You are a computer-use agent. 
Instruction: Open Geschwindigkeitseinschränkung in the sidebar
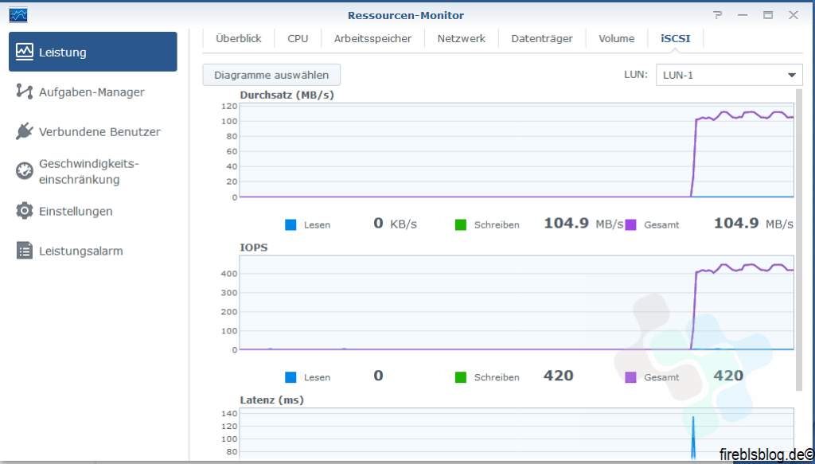click(x=93, y=171)
